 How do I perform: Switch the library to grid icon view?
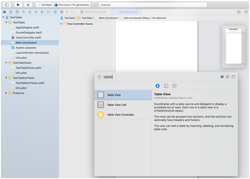coord(227,77)
